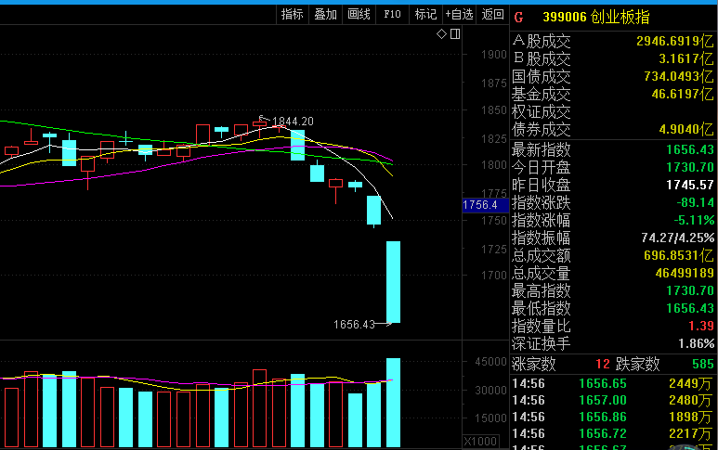
Task: Click the 最低指数 row label
Action: [x=541, y=308]
